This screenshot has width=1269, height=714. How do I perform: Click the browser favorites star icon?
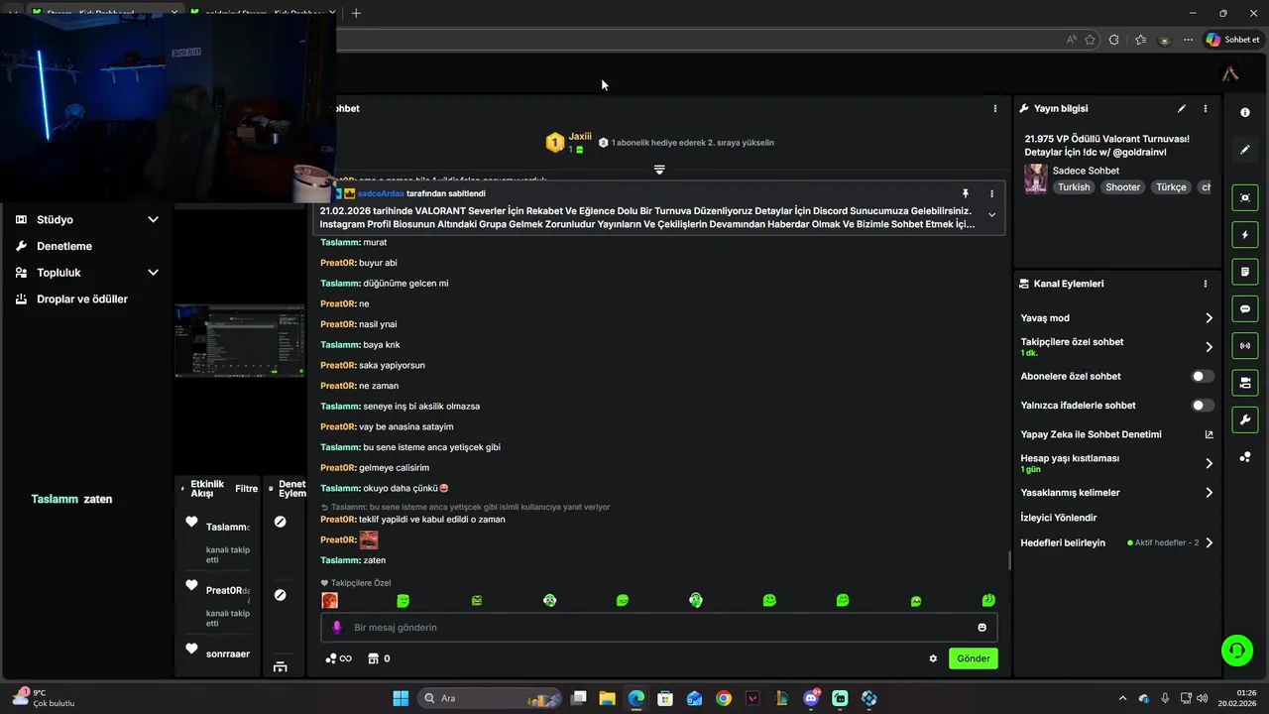[x=1091, y=40]
